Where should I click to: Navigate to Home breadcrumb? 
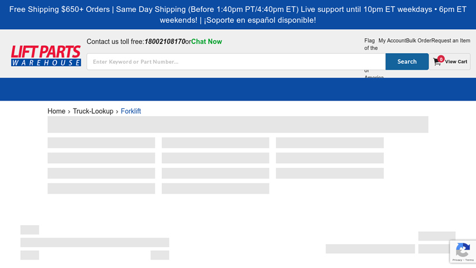point(57,111)
